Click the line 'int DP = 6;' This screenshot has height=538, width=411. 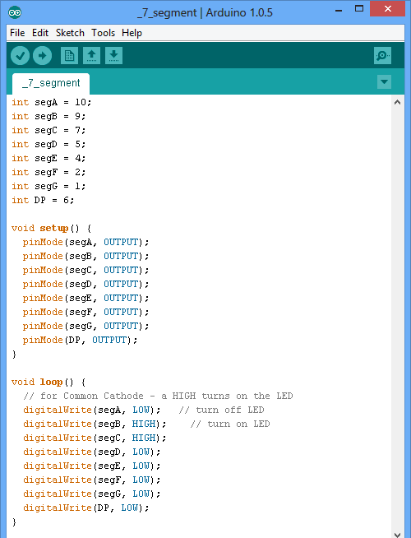[x=43, y=200]
